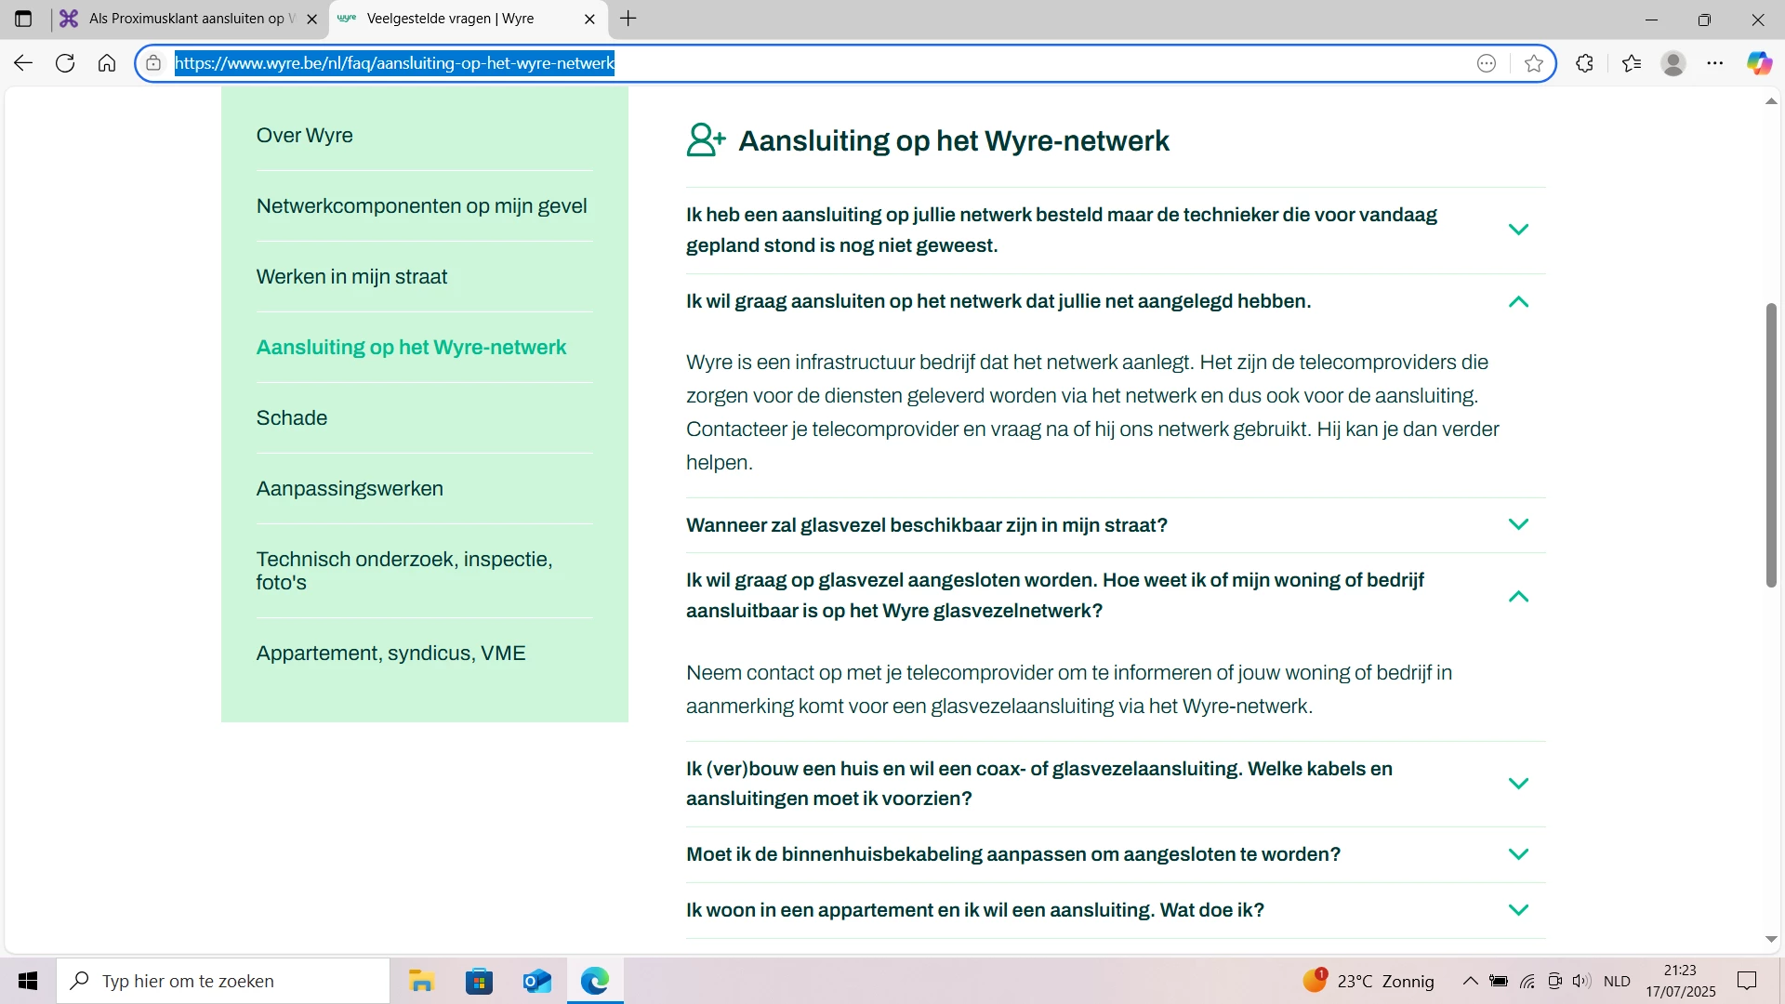Open the battery status icon
1785x1004 pixels.
pyautogui.click(x=1499, y=981)
